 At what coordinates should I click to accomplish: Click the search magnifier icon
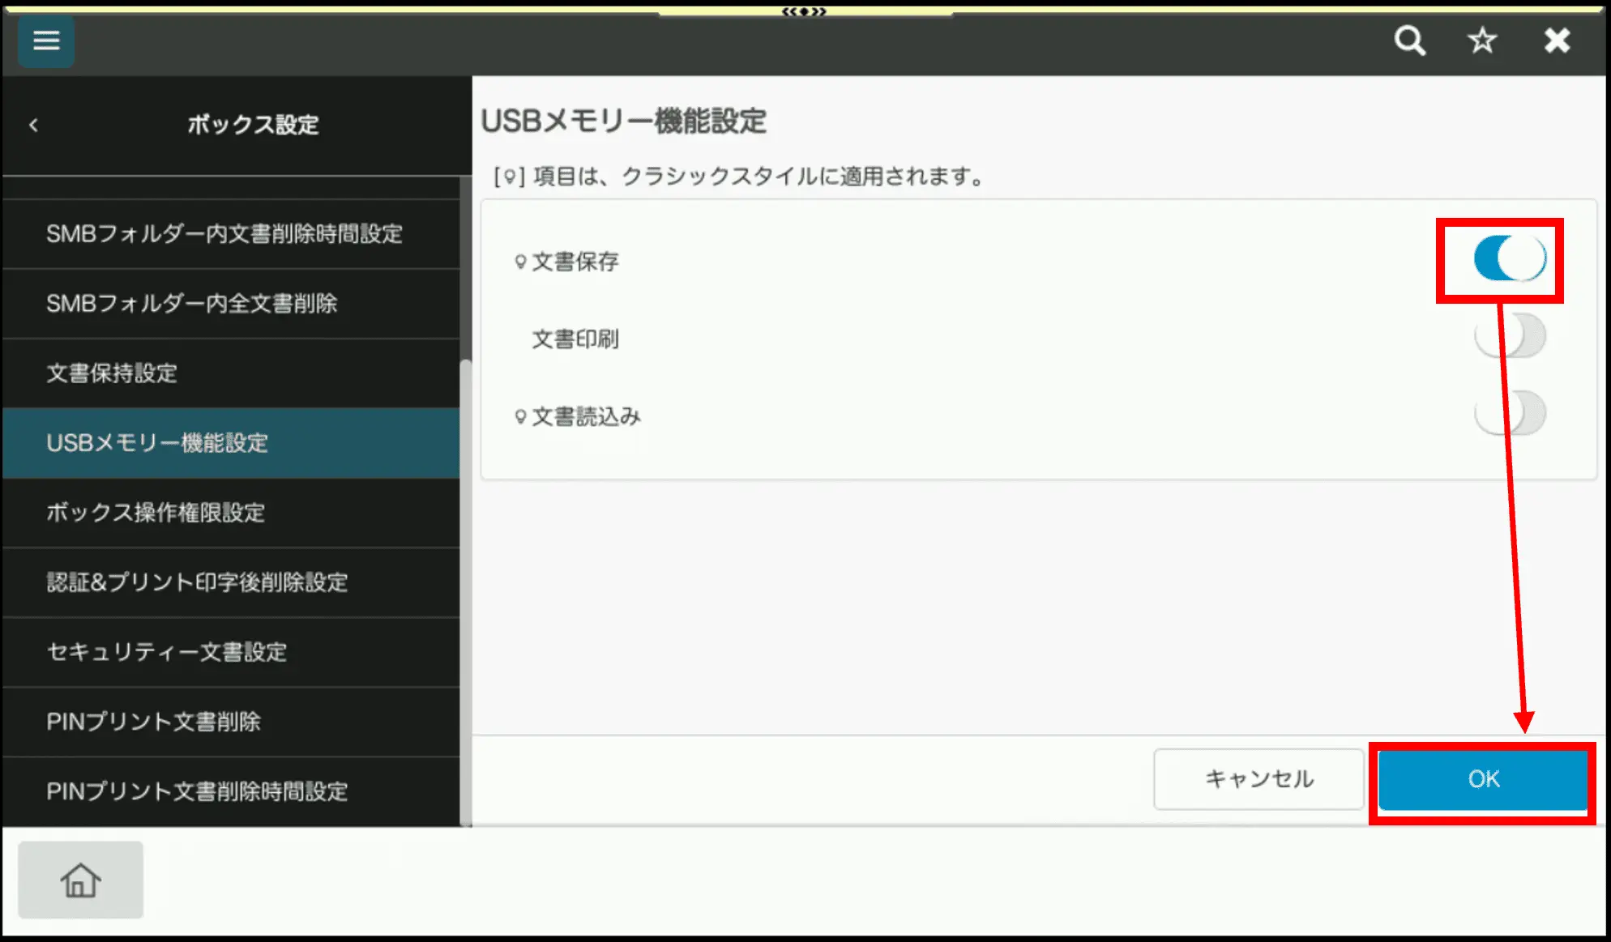[x=1409, y=40]
